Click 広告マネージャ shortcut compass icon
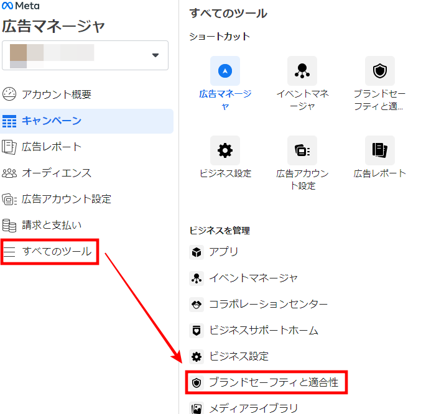 click(x=225, y=71)
